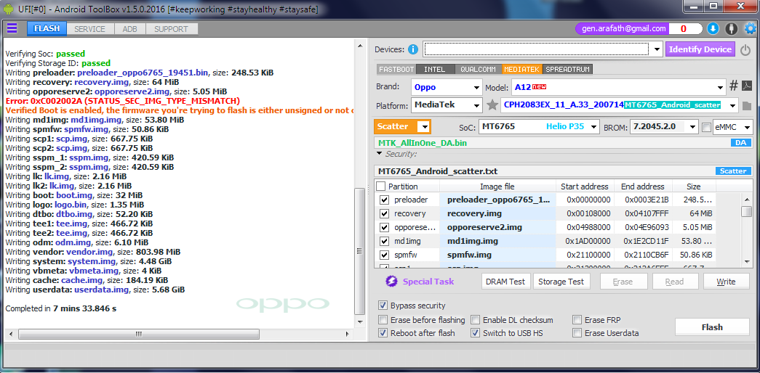
Task: Open the PDF document icon
Action: pyautogui.click(x=746, y=86)
